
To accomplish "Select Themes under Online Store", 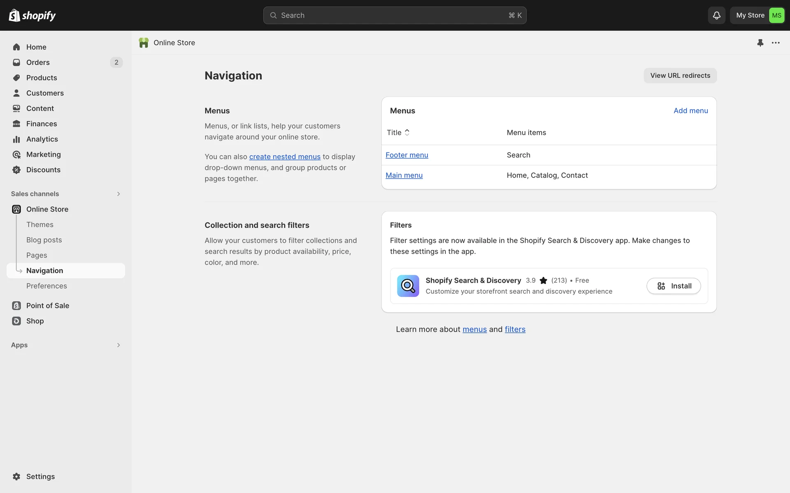I will pyautogui.click(x=40, y=225).
